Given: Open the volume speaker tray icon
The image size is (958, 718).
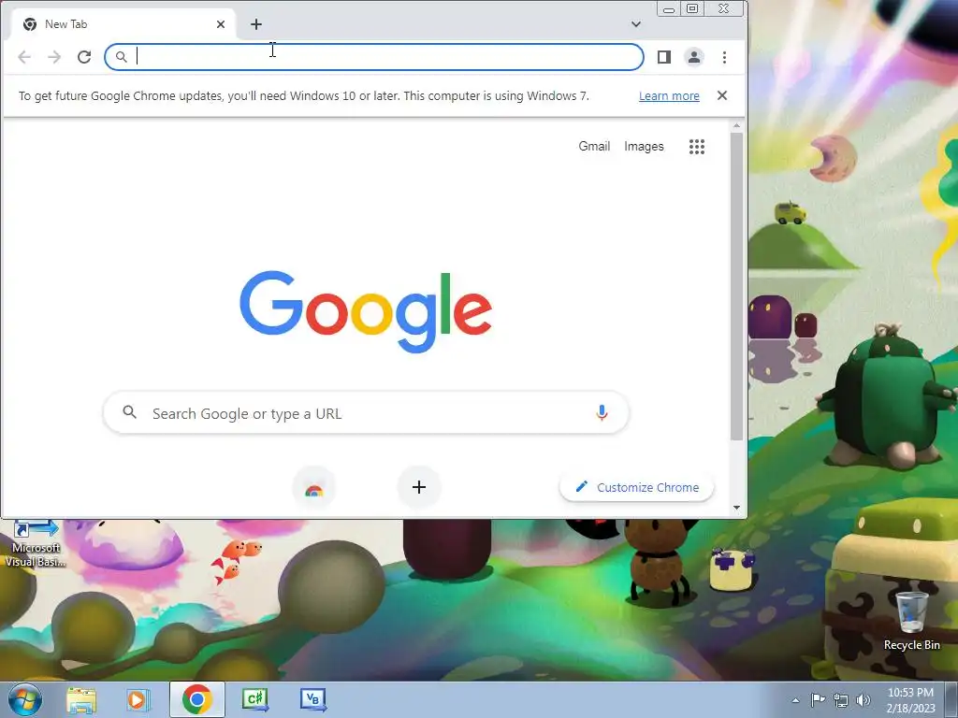Looking at the screenshot, I should 864,700.
